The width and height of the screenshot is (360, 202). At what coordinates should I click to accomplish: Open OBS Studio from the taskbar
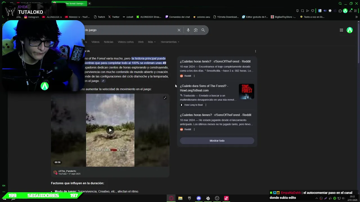tap(217, 198)
